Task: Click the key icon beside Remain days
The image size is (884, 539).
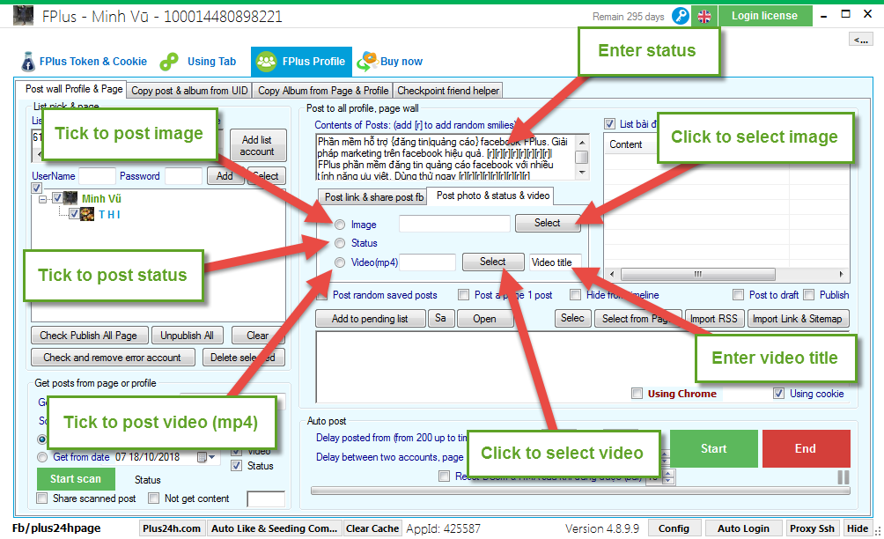Action: point(681,17)
